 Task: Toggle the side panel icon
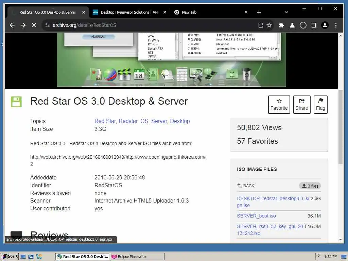coord(314,25)
